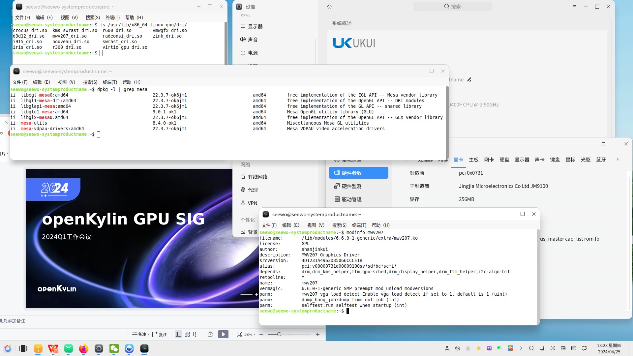Screen dimensions: 633x356
Task: Open 搜索(S) menu in dpkg terminal
Action: point(90,82)
